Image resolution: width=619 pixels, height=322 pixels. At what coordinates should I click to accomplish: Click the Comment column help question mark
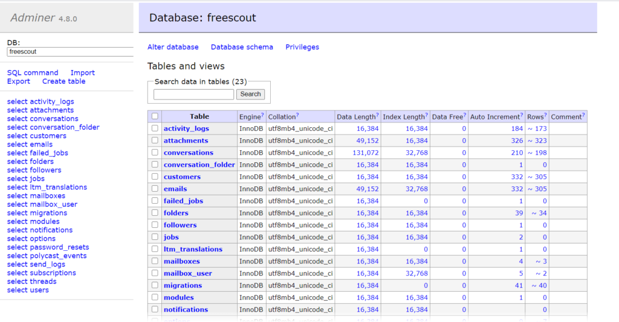[x=583, y=115]
